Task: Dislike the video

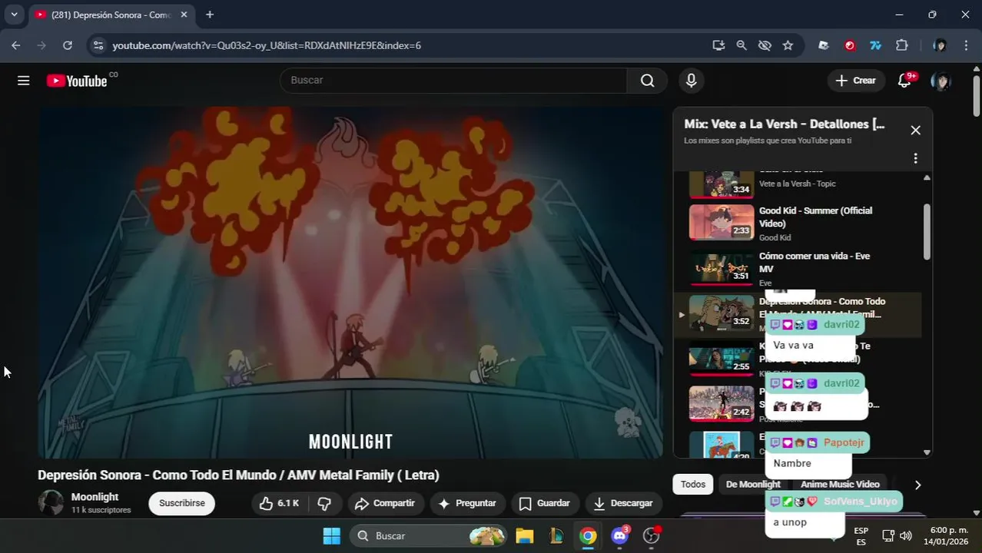Action: click(324, 503)
